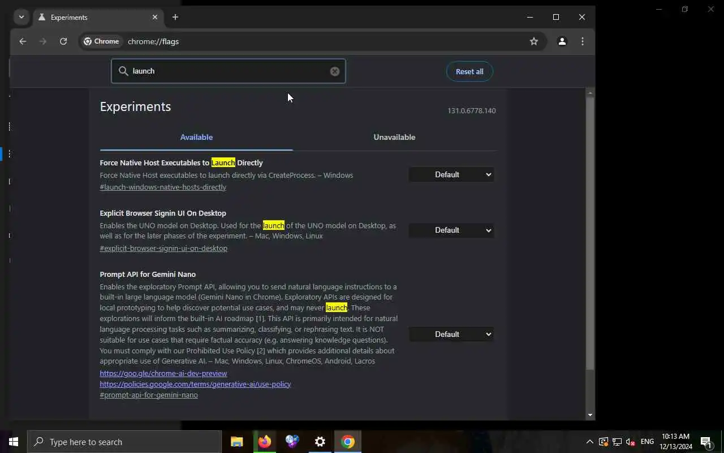Click the Chrome site info chip
724x453 pixels.
coord(101,41)
